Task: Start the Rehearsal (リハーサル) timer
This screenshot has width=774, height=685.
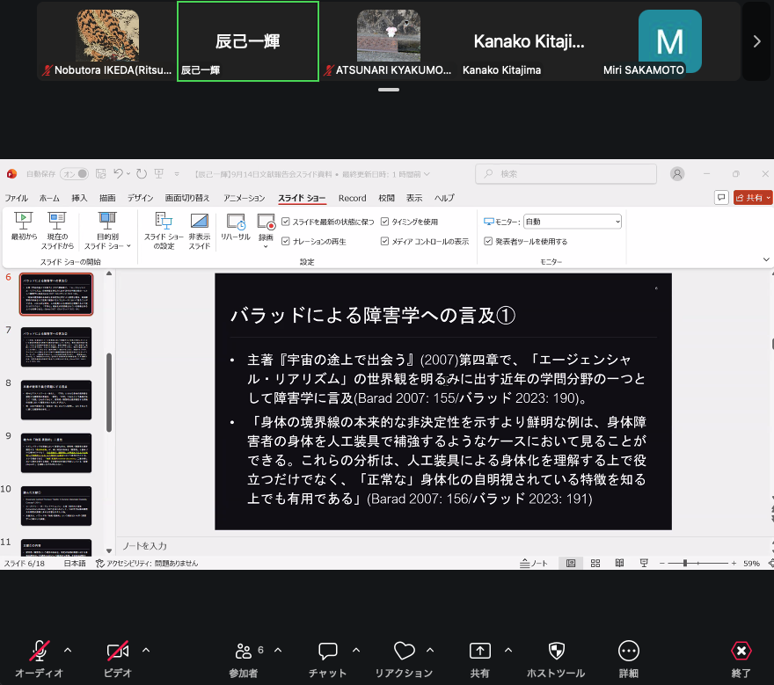Action: point(236,227)
